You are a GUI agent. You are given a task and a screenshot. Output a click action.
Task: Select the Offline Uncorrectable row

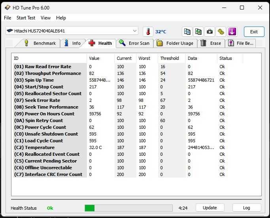(x=128, y=168)
